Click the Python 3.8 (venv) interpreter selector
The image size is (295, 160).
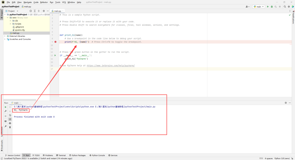click(x=282, y=158)
